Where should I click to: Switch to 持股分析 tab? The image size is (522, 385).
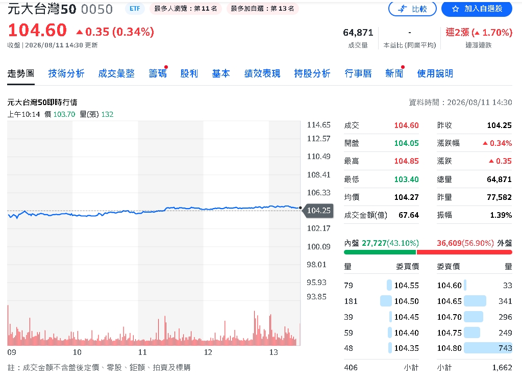point(312,73)
